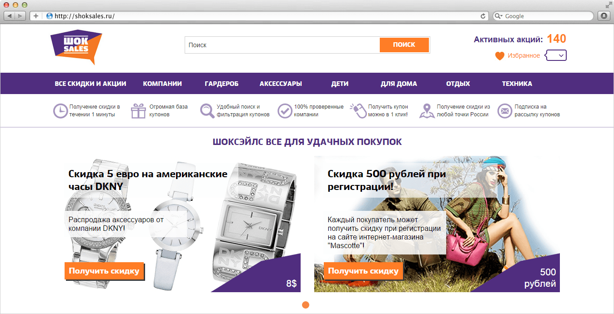Click the orange ПОИСК button

coord(404,45)
